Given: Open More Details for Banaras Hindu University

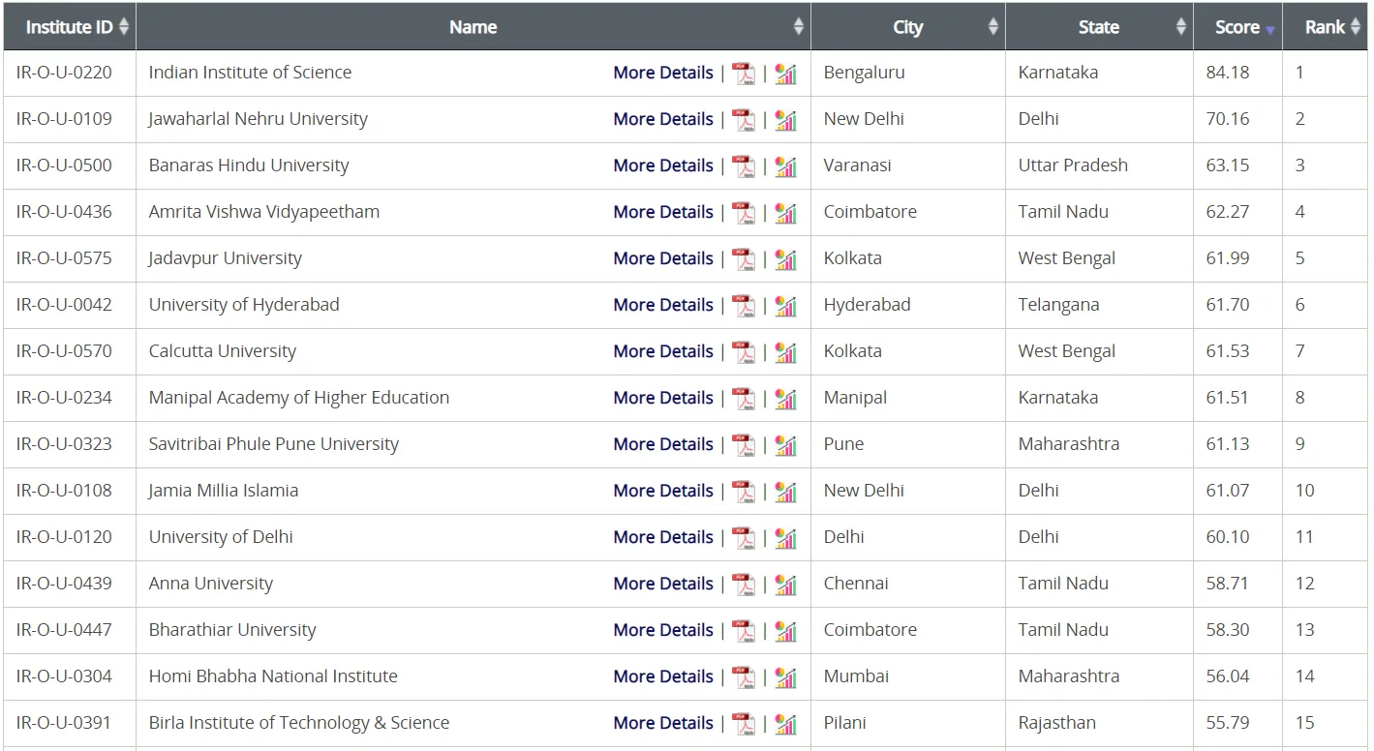Looking at the screenshot, I should (663, 165).
